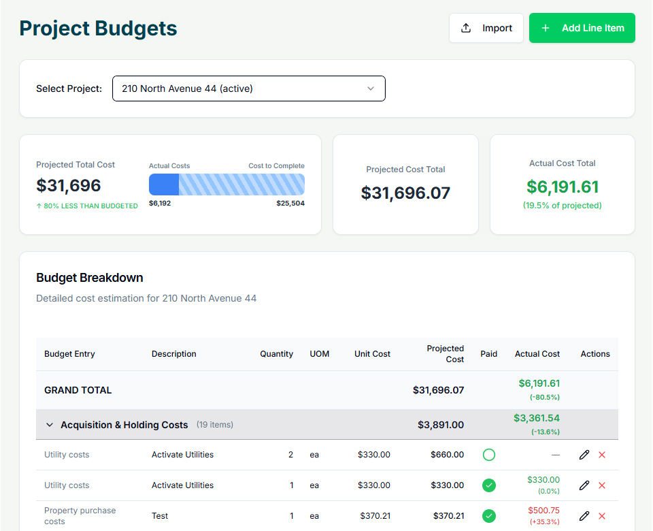653x531 pixels.
Task: Uncheck paid status for Property purchase costs
Action: 488,516
